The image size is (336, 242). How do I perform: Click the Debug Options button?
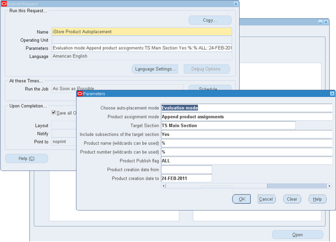[207, 69]
